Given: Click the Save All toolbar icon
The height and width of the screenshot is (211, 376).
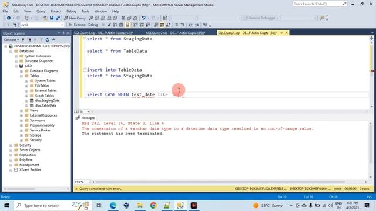Looking at the screenshot, I should click(x=58, y=18).
